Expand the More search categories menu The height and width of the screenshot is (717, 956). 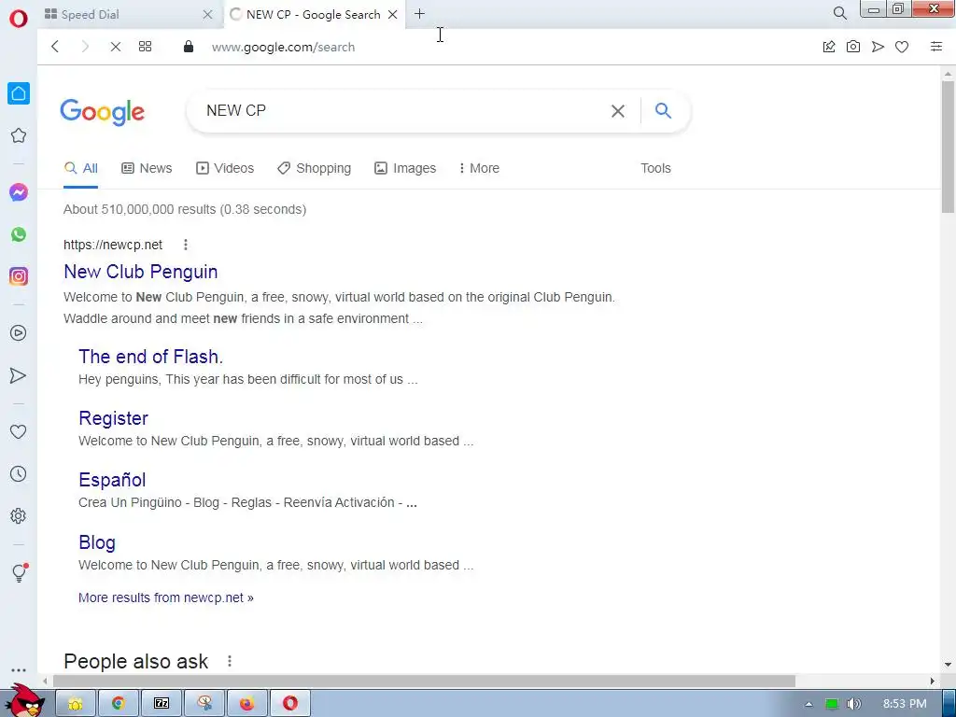pyautogui.click(x=479, y=168)
